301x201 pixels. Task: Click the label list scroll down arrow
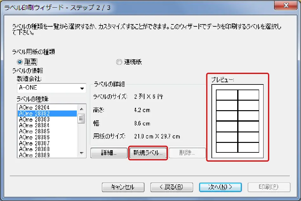pyautogui.click(x=82, y=153)
